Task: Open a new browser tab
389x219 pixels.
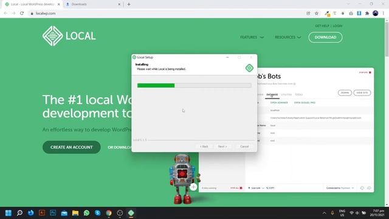Action: coord(129,4)
